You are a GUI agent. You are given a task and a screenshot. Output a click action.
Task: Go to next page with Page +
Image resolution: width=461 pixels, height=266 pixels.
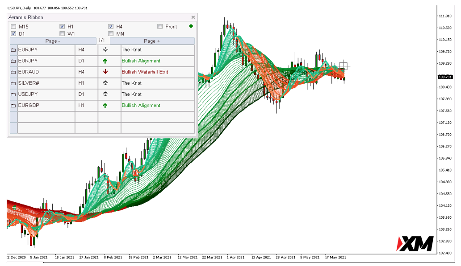[152, 41]
